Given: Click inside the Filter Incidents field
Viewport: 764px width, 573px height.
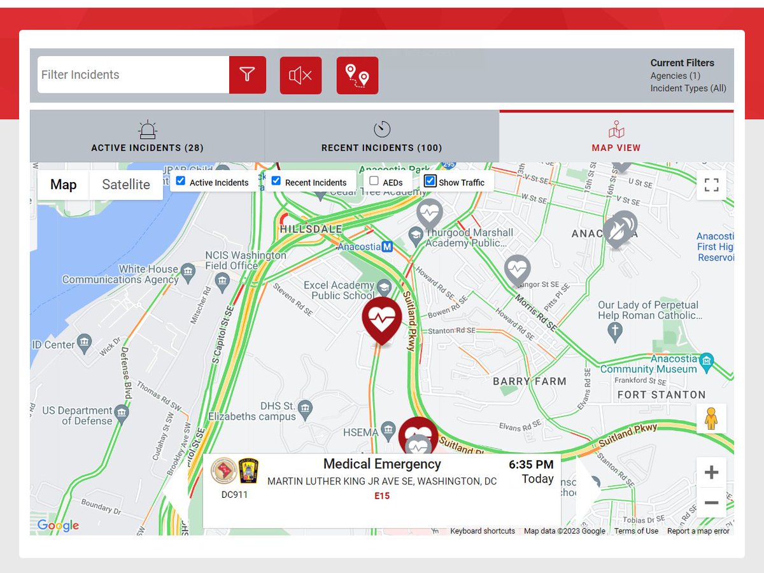Looking at the screenshot, I should point(134,75).
